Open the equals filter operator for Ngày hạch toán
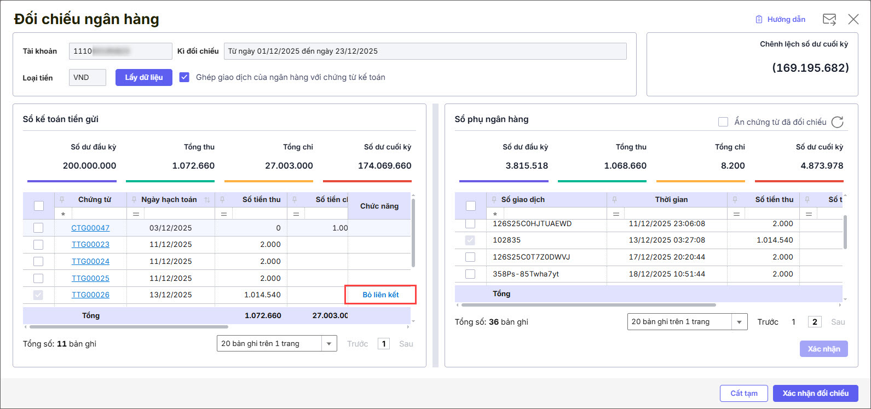This screenshot has height=409, width=871. click(136, 214)
